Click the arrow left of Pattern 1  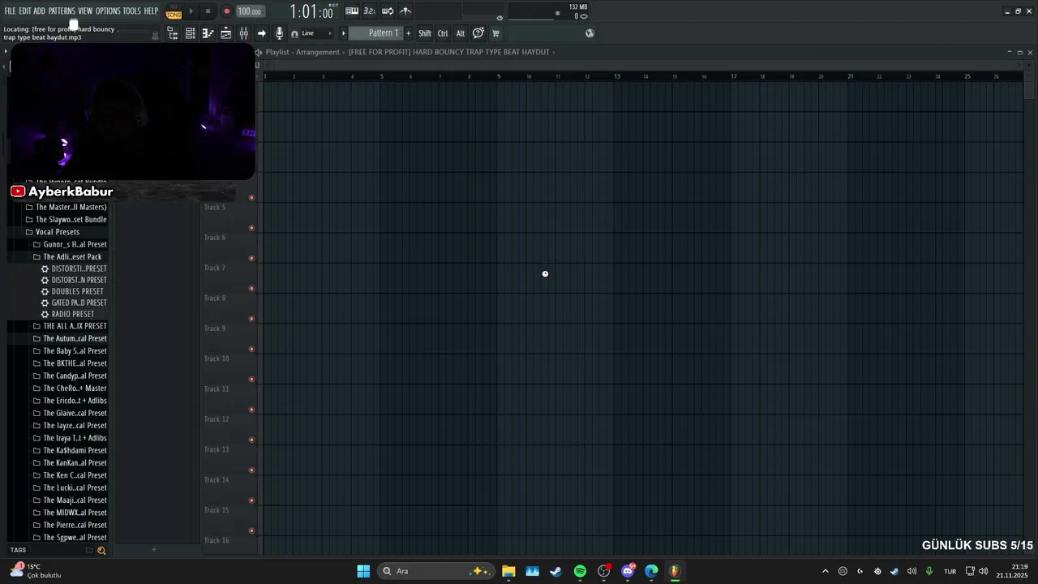(x=344, y=33)
